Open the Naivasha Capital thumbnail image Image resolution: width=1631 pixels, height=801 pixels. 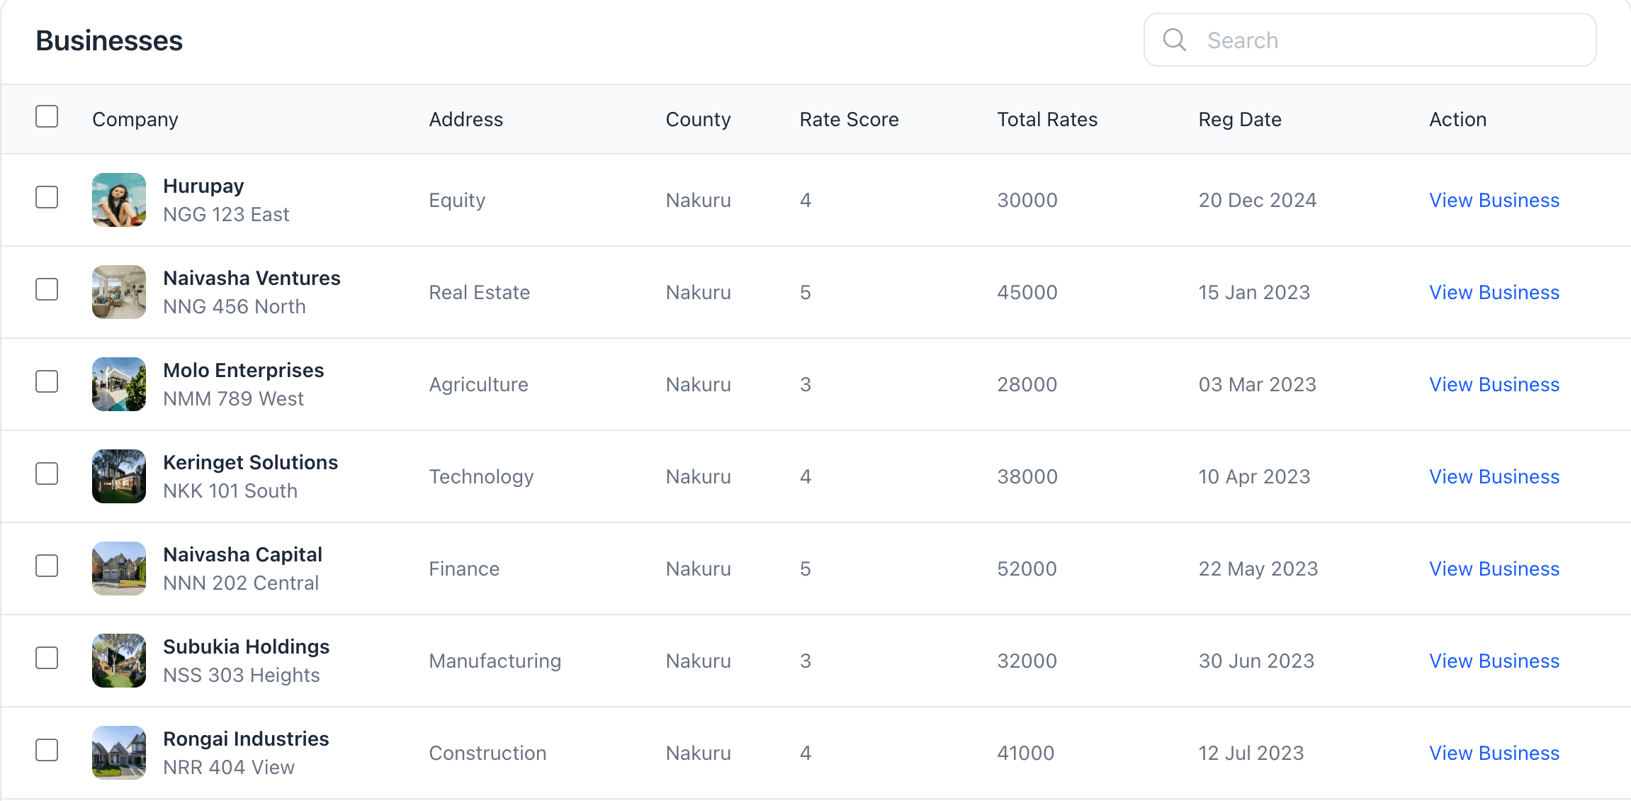tap(119, 568)
